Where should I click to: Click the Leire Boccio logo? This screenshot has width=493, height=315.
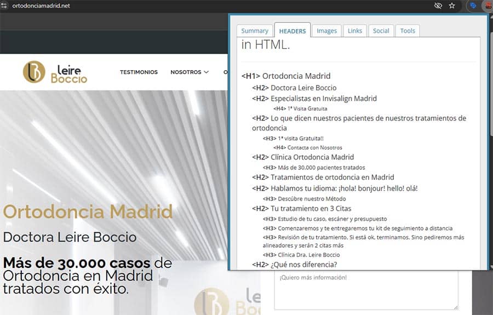point(55,72)
